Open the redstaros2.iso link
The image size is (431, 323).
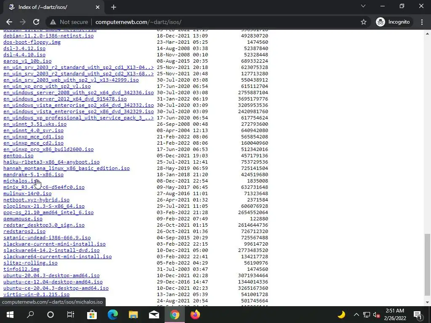pyautogui.click(x=24, y=232)
